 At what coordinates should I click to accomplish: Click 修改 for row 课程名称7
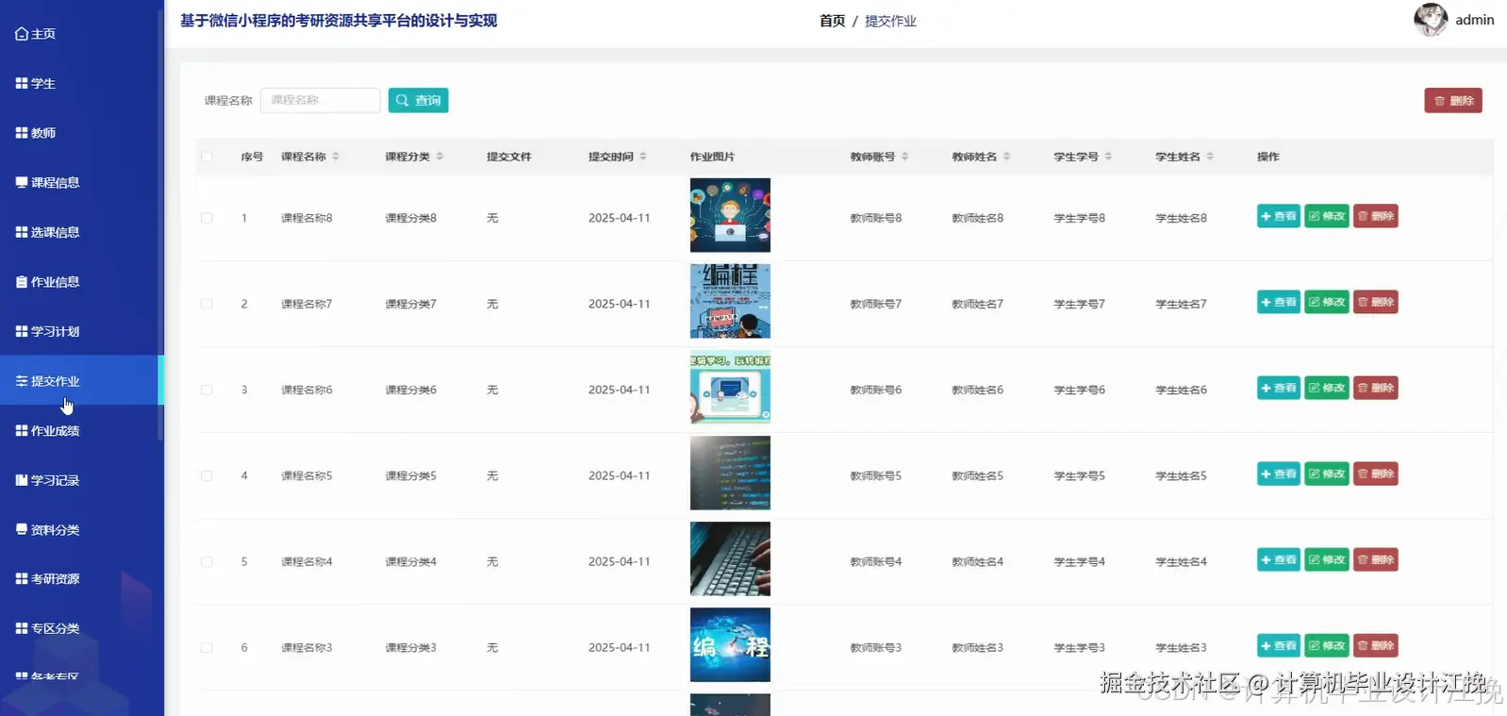(x=1327, y=302)
